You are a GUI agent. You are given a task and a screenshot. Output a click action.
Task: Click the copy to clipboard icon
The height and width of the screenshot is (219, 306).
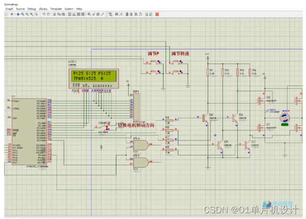pyautogui.click(x=59, y=14)
